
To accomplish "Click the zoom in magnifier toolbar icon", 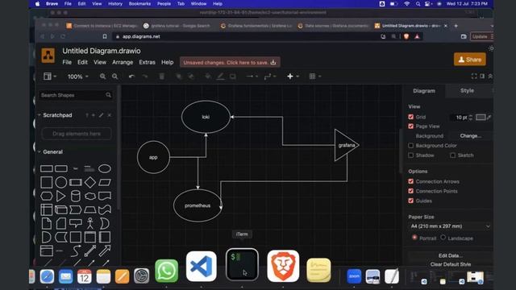I will click(102, 77).
